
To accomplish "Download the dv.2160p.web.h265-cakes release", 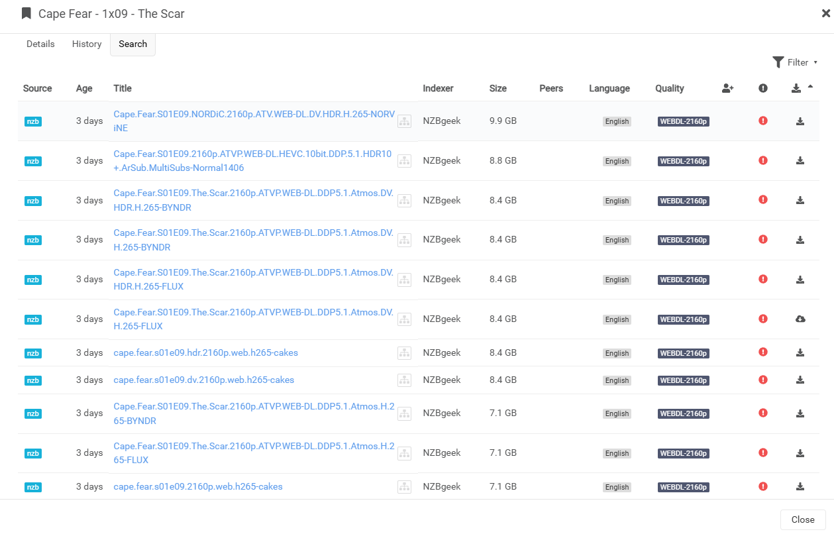I will point(800,380).
